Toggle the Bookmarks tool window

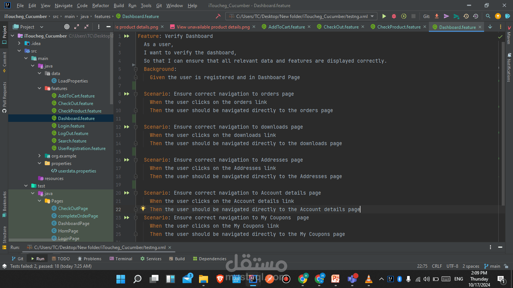[x=4, y=204]
